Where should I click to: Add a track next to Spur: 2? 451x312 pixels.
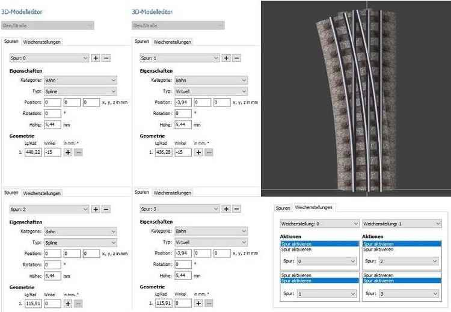tap(96, 209)
